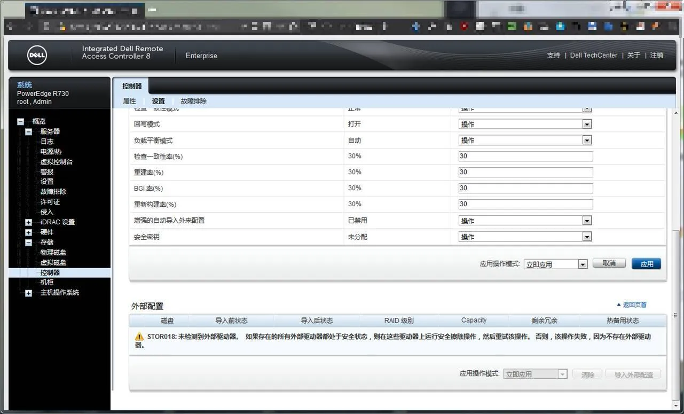Open the 设置 sub-tab under 控制器
Image resolution: width=684 pixels, height=414 pixels.
click(x=158, y=101)
